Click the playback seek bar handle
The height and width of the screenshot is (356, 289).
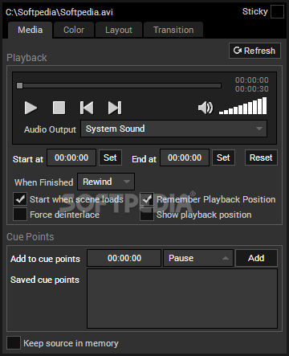pyautogui.click(x=19, y=85)
